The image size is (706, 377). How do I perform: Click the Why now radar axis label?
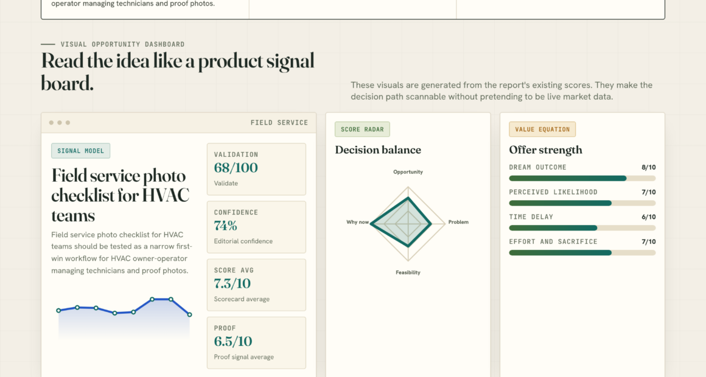tap(357, 222)
